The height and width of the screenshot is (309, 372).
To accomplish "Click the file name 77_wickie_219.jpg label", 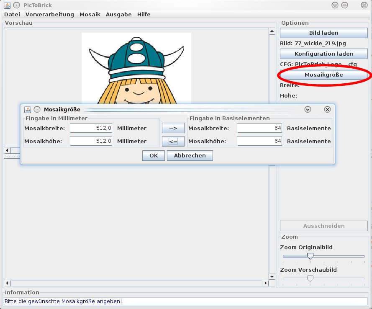I will [x=320, y=44].
